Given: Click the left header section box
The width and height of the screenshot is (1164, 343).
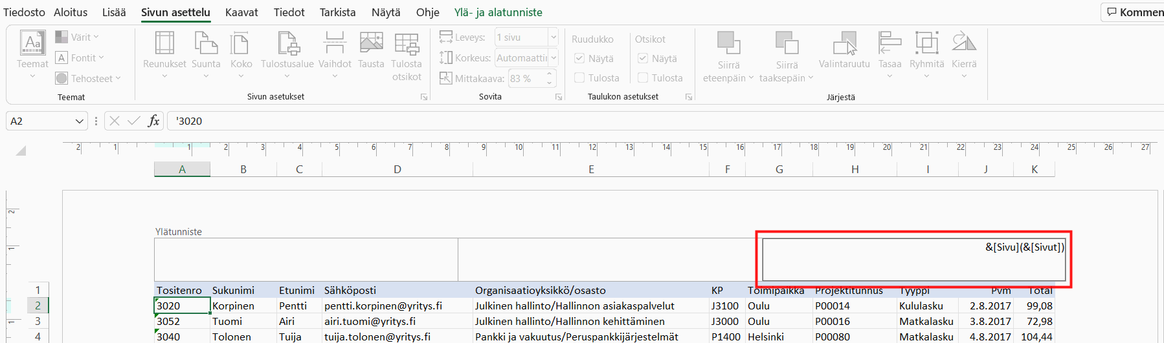Looking at the screenshot, I should click(x=306, y=259).
